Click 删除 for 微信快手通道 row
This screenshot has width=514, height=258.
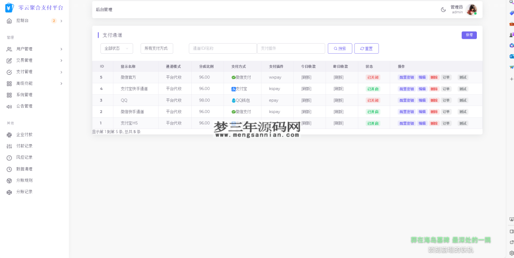[434, 112]
